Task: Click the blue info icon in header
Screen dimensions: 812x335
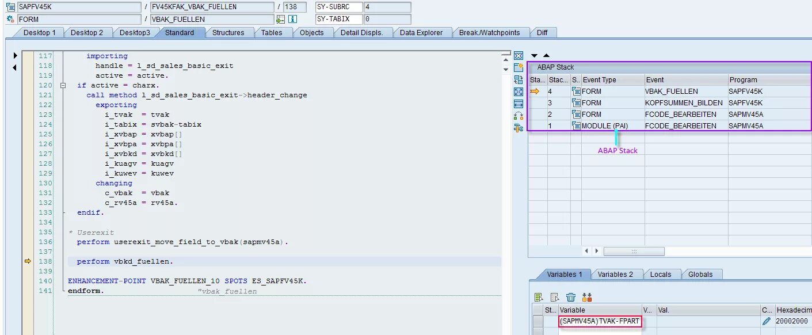Action: (293, 19)
